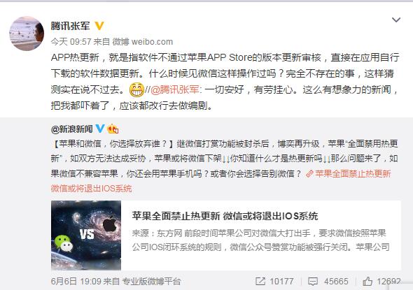Viewport: 413px width, 290px height.
Task: Click the gold verified V badge
Action: (99, 26)
